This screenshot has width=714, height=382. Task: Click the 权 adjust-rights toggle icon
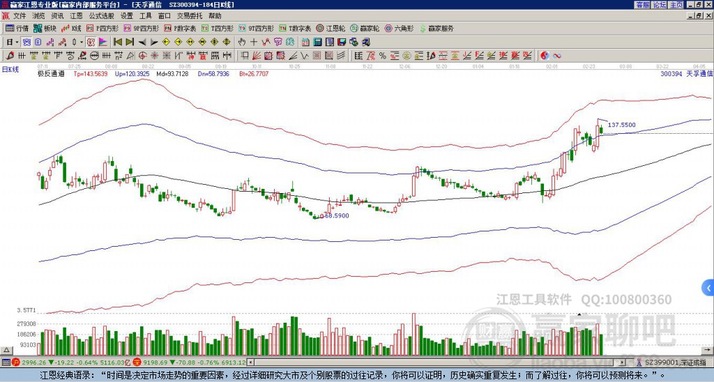[91, 43]
